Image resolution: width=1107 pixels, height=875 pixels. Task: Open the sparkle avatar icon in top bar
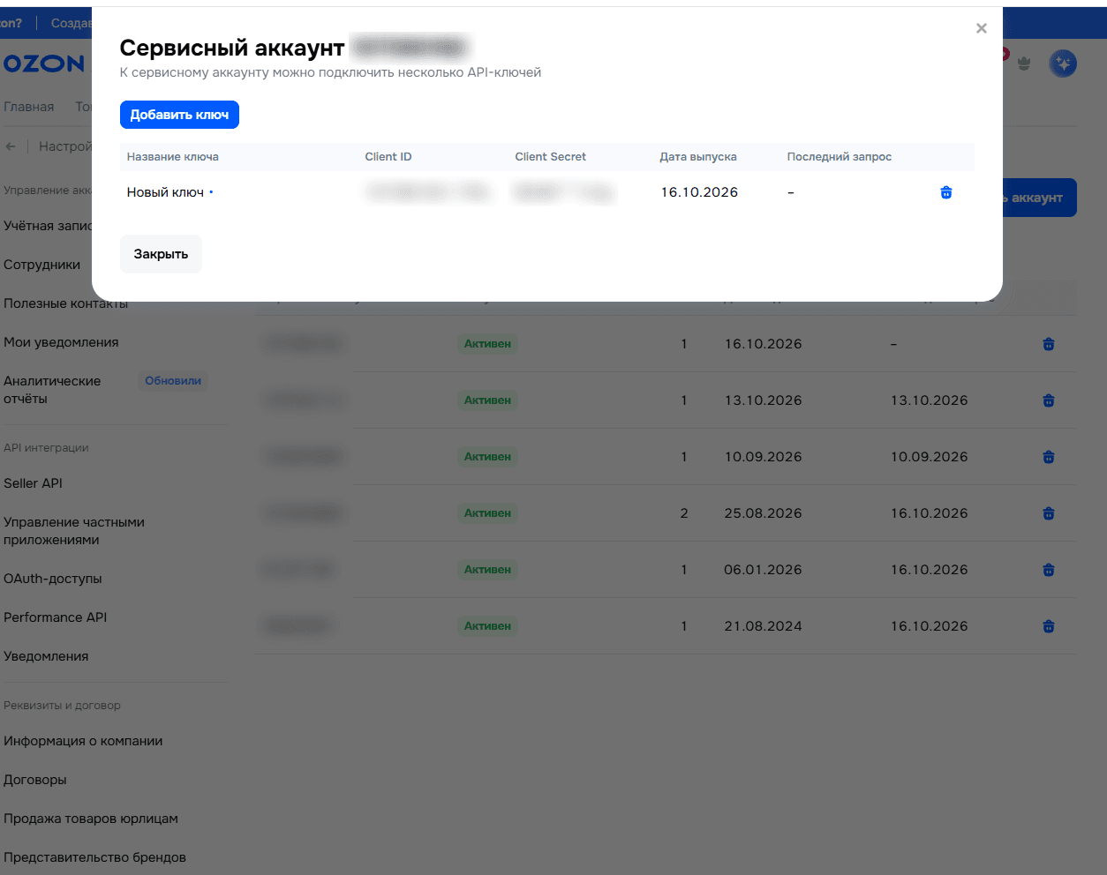[x=1063, y=64]
